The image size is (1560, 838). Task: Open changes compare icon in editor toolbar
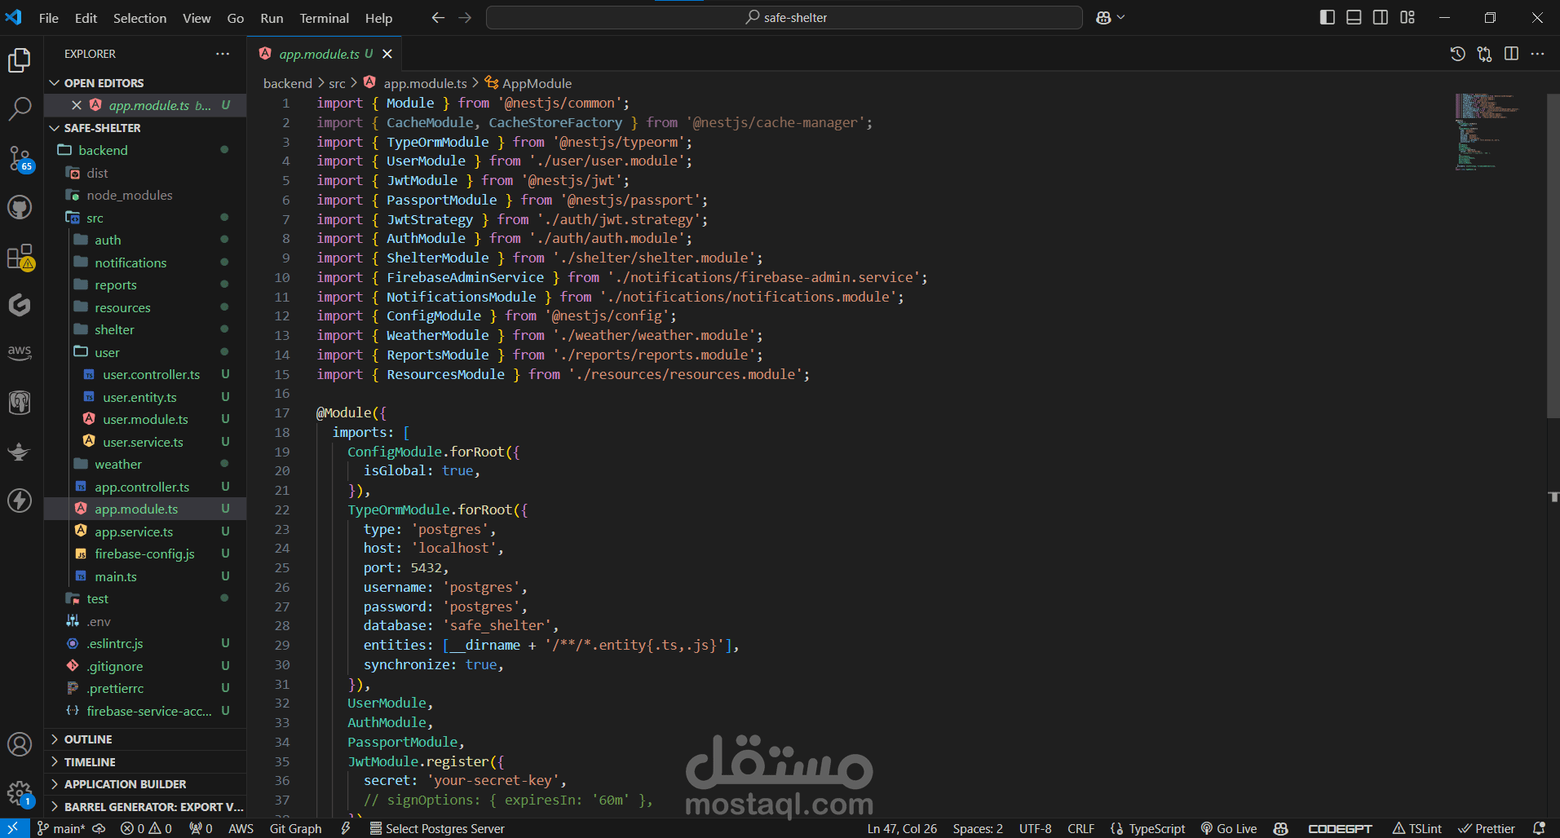coord(1485,54)
